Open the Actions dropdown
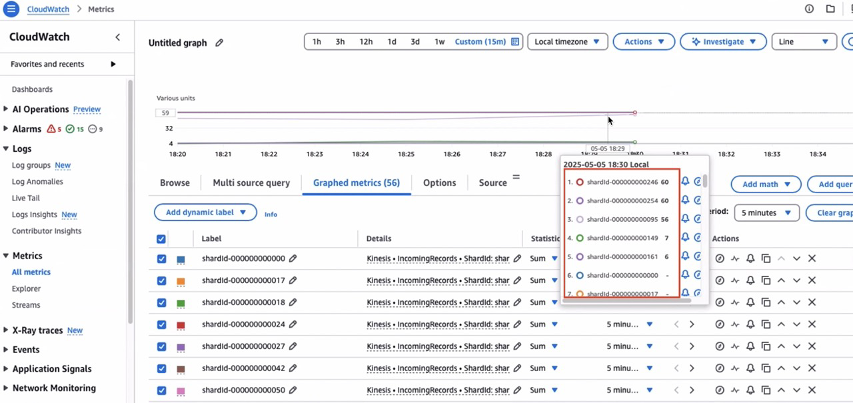 point(643,41)
